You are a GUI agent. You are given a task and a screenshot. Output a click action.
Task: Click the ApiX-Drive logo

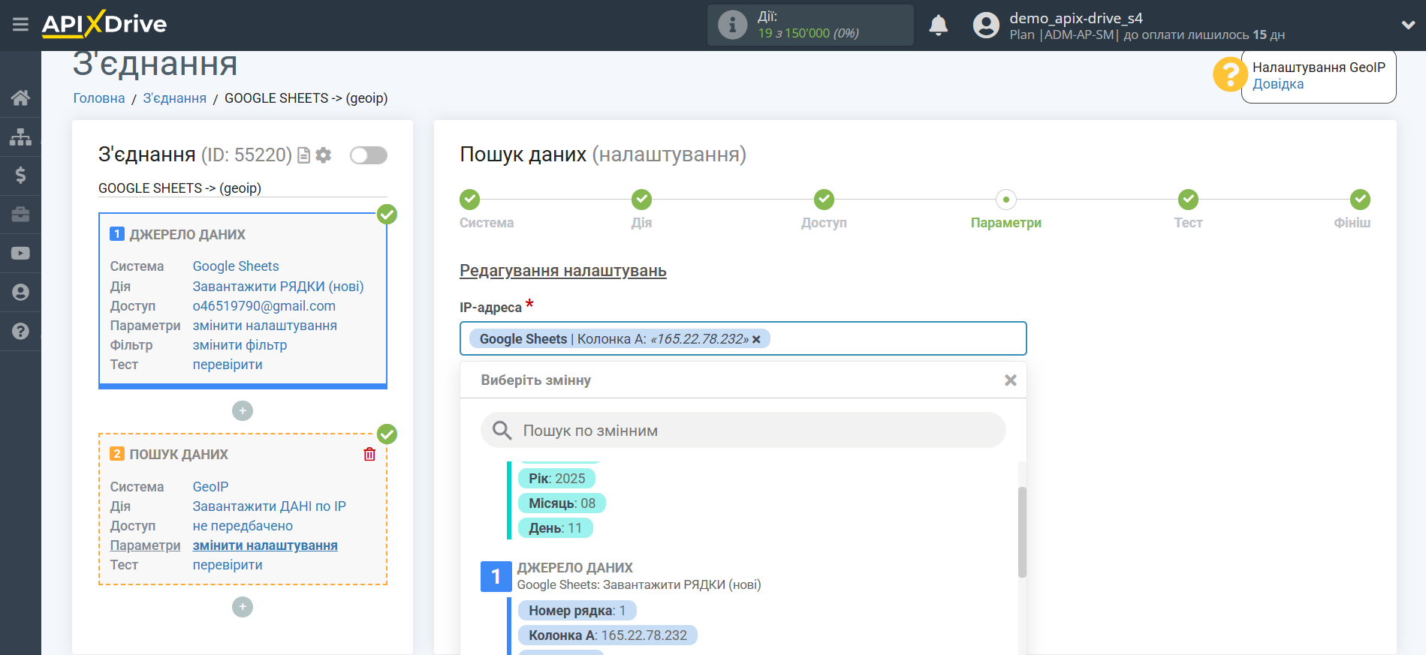(x=104, y=24)
